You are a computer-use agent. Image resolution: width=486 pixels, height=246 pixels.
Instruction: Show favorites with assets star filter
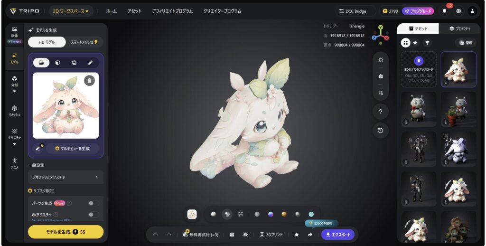pos(415,43)
